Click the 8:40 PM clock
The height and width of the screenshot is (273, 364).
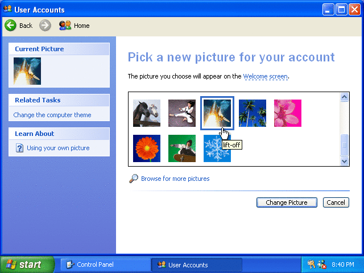[342, 264]
